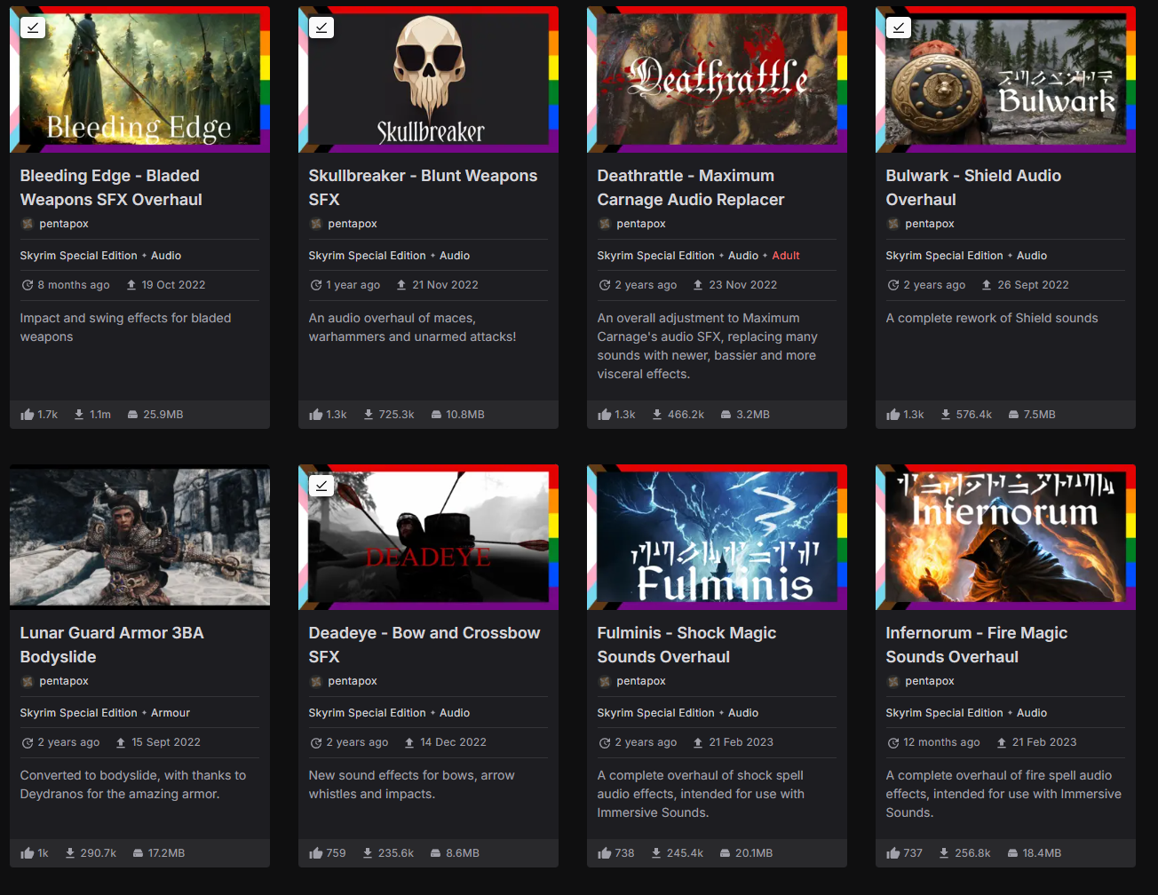Click the file size icon beside 25.9MB
This screenshot has width=1158, height=895.
(132, 415)
